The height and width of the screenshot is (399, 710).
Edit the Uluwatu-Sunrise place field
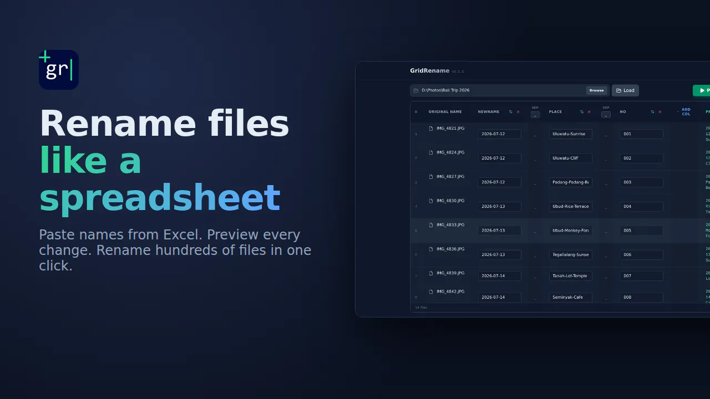(x=571, y=134)
